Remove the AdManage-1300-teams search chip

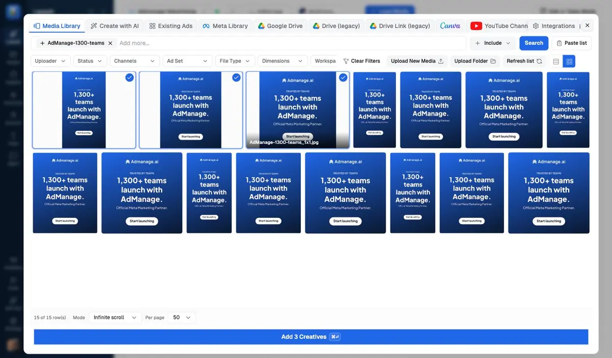point(110,43)
